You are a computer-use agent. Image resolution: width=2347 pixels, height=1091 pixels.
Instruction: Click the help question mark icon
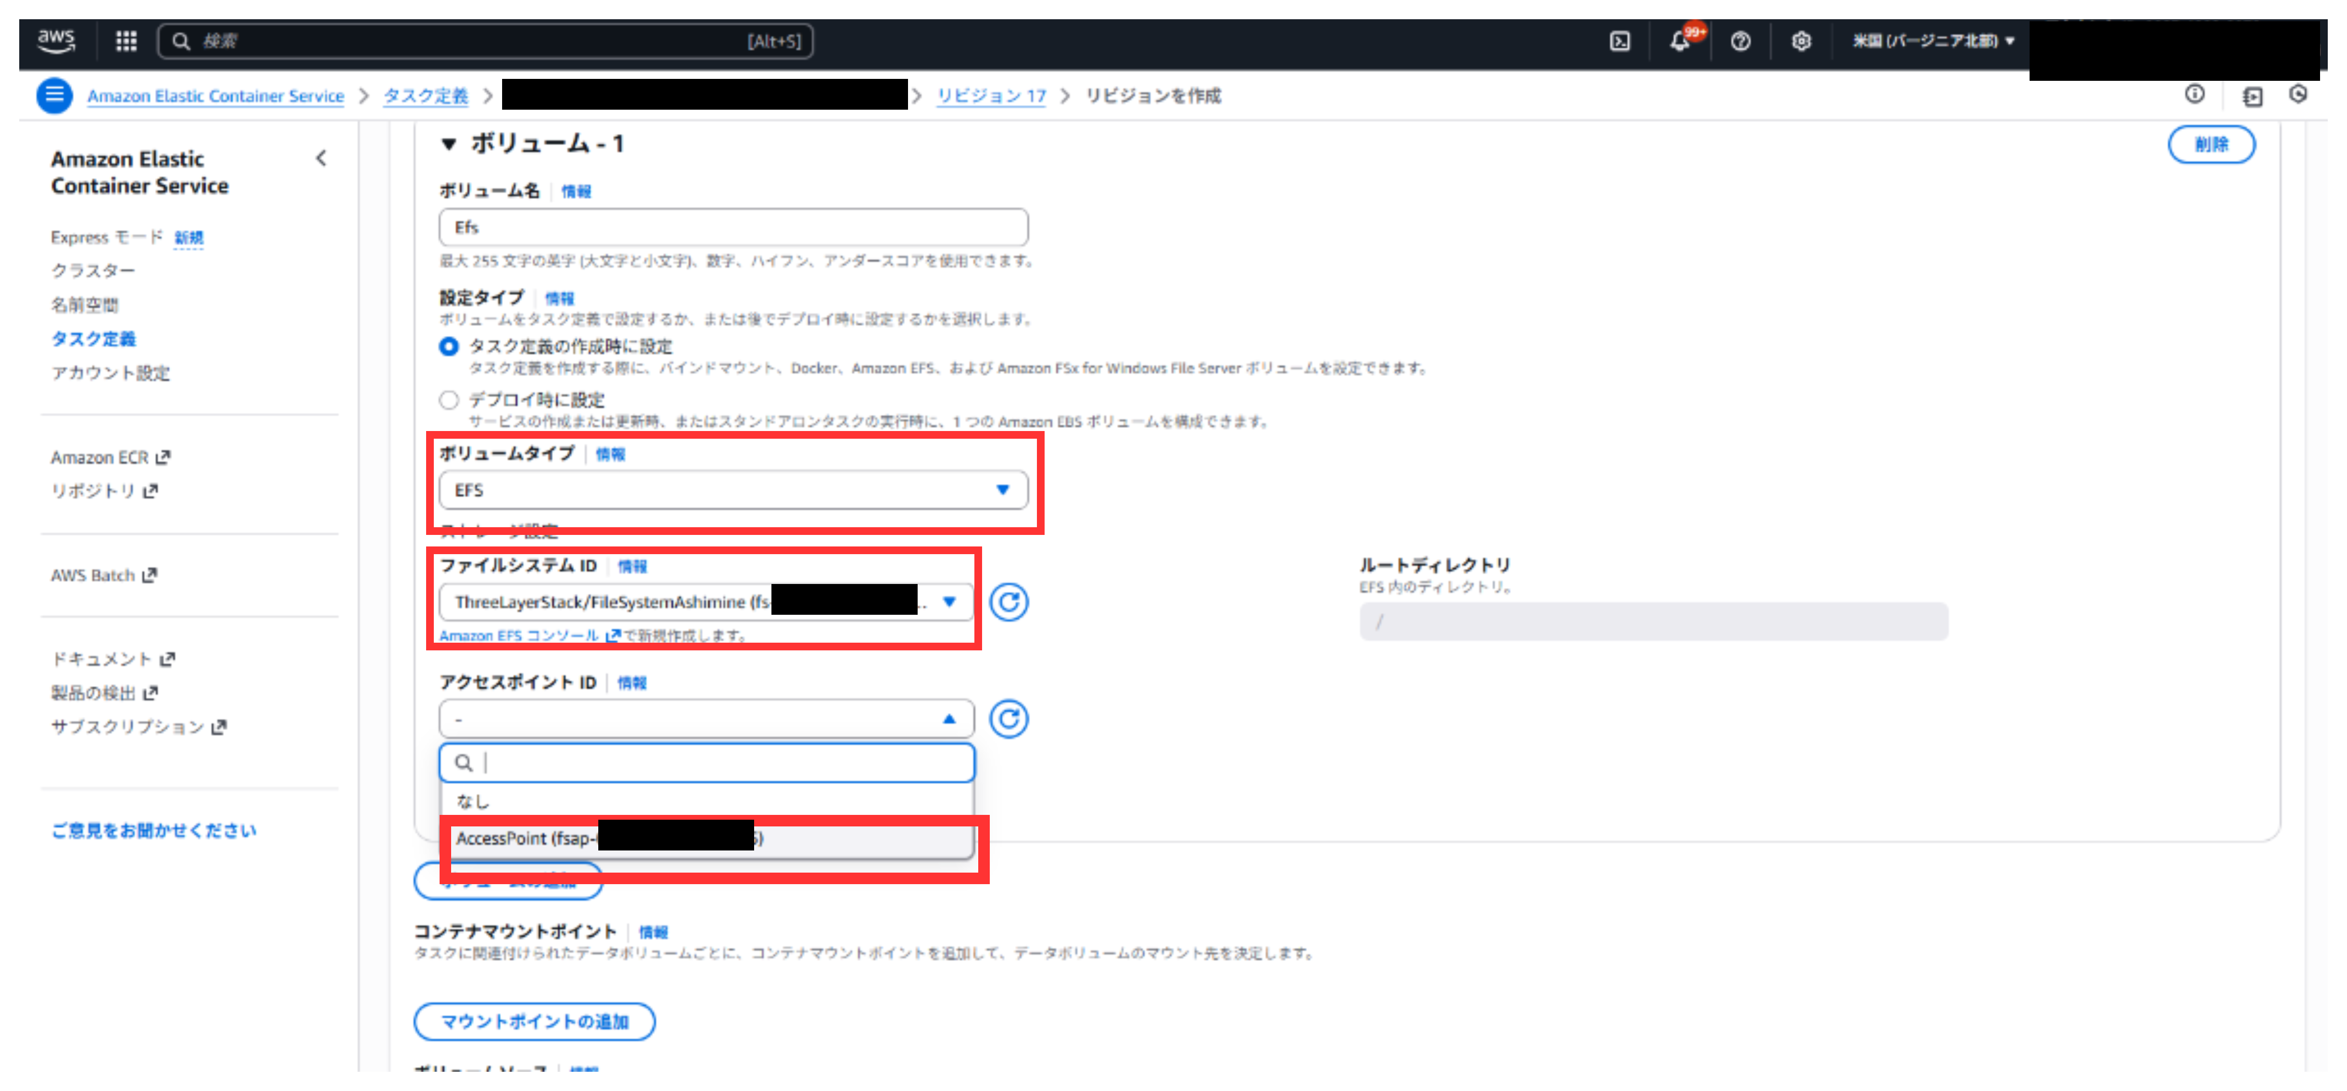click(x=1740, y=41)
